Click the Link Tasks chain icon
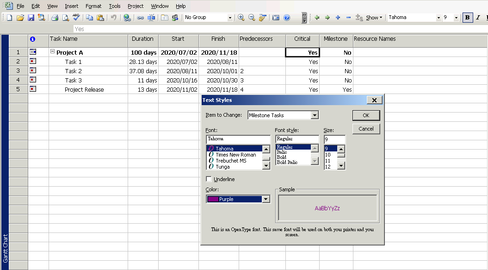 [x=140, y=18]
